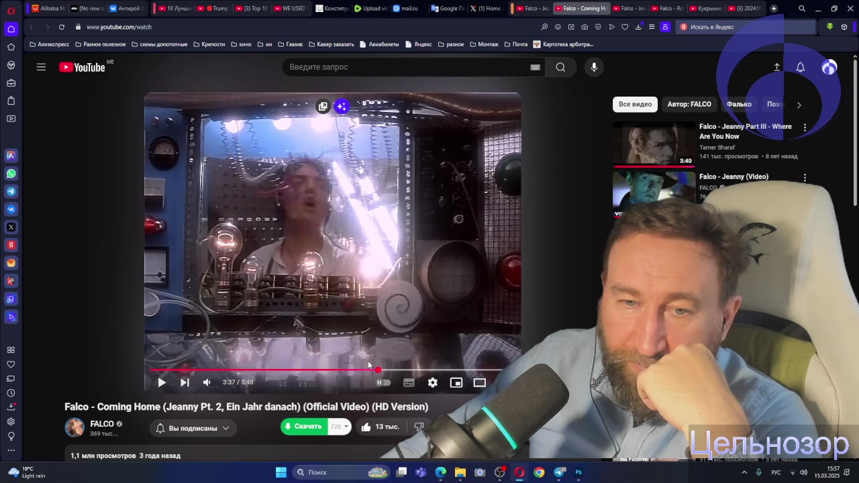Image resolution: width=859 pixels, height=483 pixels.
Task: Open Photoshop from the taskbar
Action: (578, 472)
